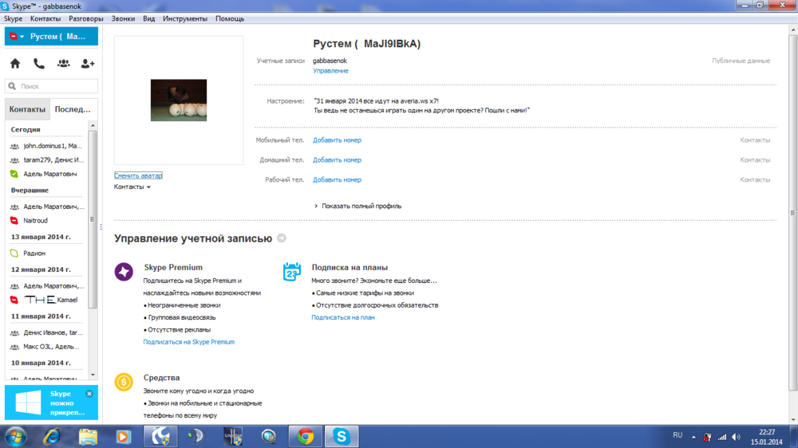Viewport: 798px width, 448px height.
Task: Open mobile phone Контакты visibility dropdown
Action: click(x=755, y=140)
